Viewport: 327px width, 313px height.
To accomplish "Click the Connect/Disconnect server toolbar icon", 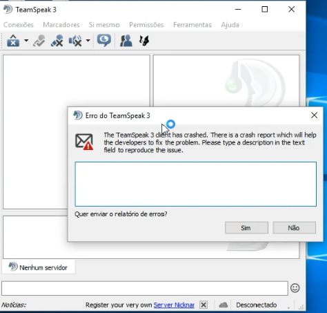I will point(13,41).
